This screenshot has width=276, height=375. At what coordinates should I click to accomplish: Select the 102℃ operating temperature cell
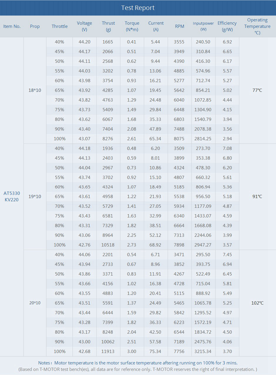[x=258, y=303]
